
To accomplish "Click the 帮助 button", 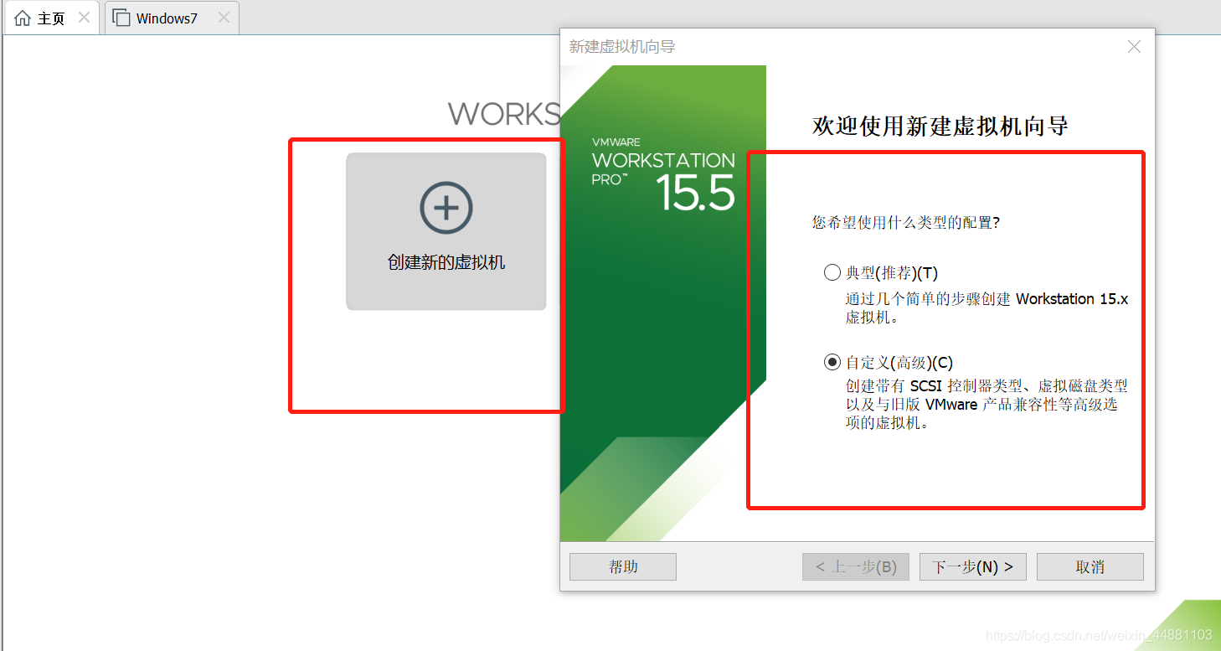I will (x=623, y=566).
